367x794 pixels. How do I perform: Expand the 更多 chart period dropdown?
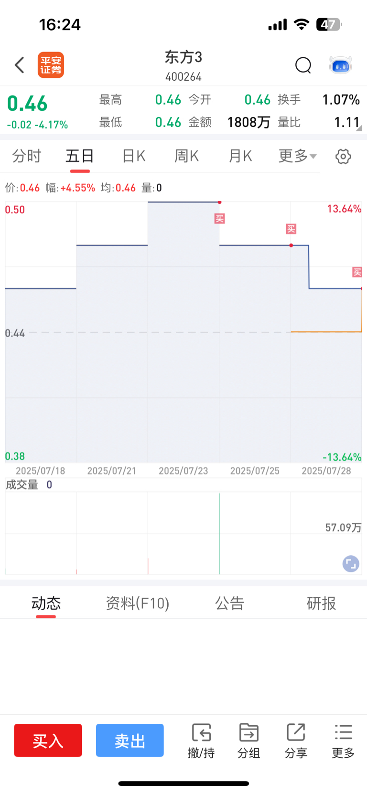298,156
